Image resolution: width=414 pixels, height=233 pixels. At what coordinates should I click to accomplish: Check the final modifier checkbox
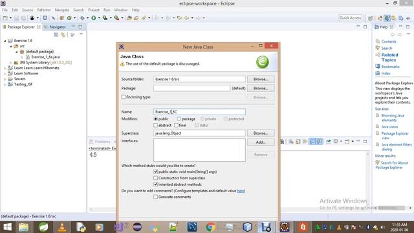click(x=176, y=125)
